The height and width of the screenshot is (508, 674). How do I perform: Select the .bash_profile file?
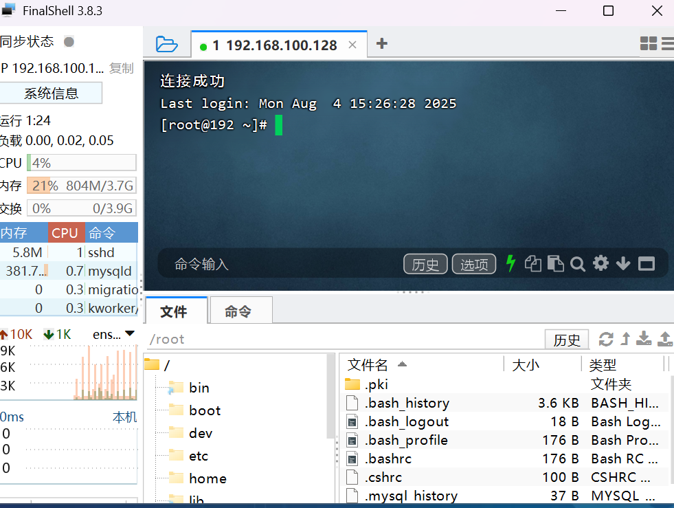pos(506,440)
